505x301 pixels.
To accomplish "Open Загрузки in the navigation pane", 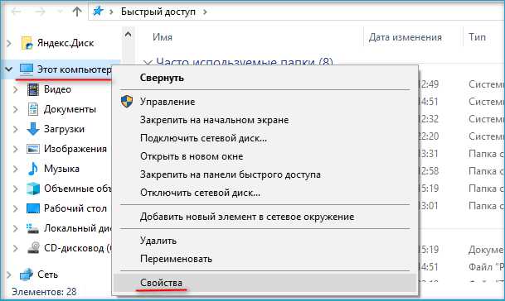I will coord(65,129).
